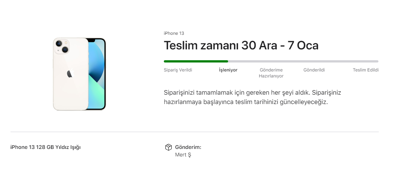This screenshot has width=416, height=171.
Task: Click "iPhone 13 128 GB Yıldız Işığı" text
Action: pyautogui.click(x=45, y=147)
